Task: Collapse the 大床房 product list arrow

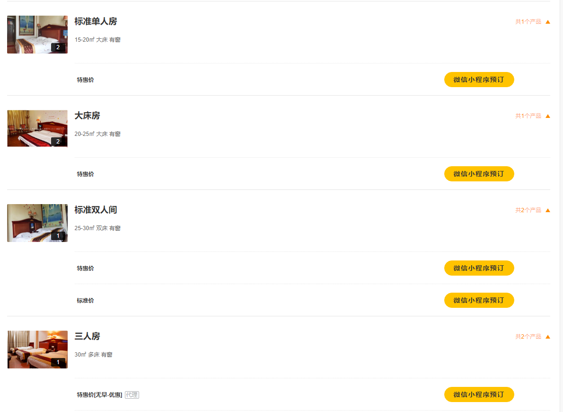Action: point(548,116)
